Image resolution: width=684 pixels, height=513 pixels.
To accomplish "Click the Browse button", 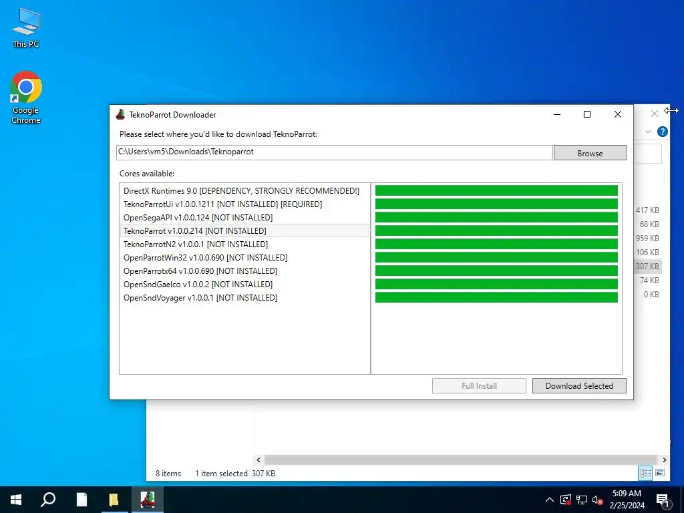I will point(590,153).
